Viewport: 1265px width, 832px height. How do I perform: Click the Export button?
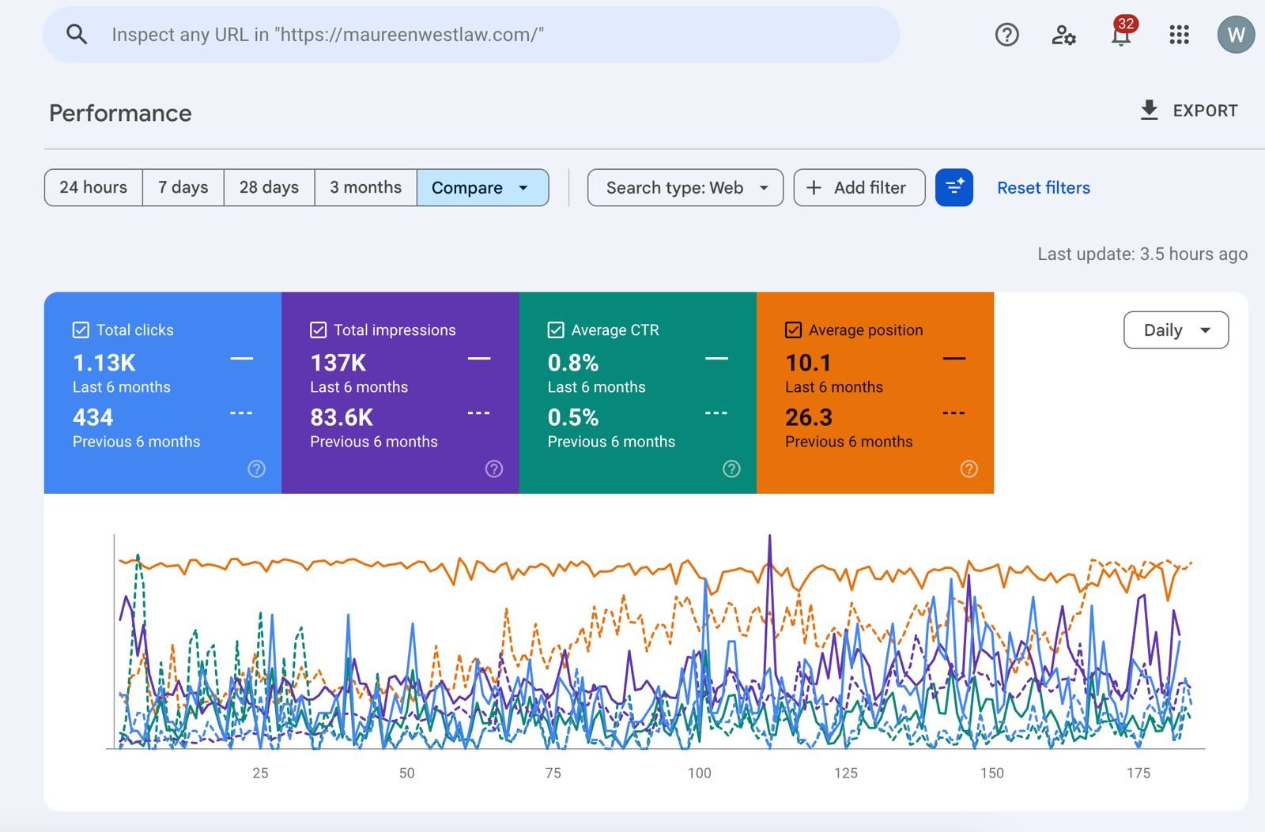point(1188,111)
